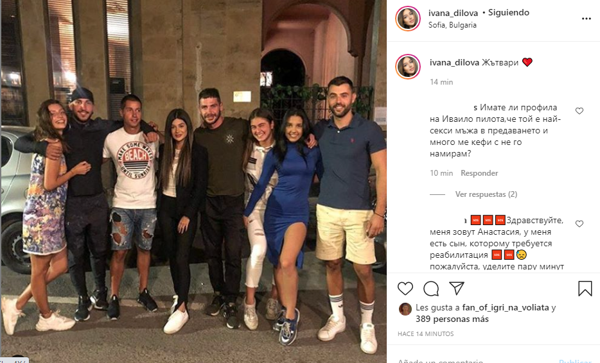The height and width of the screenshot is (363, 600).
Task: Reply to comment using Responder
Action: pyautogui.click(x=479, y=173)
